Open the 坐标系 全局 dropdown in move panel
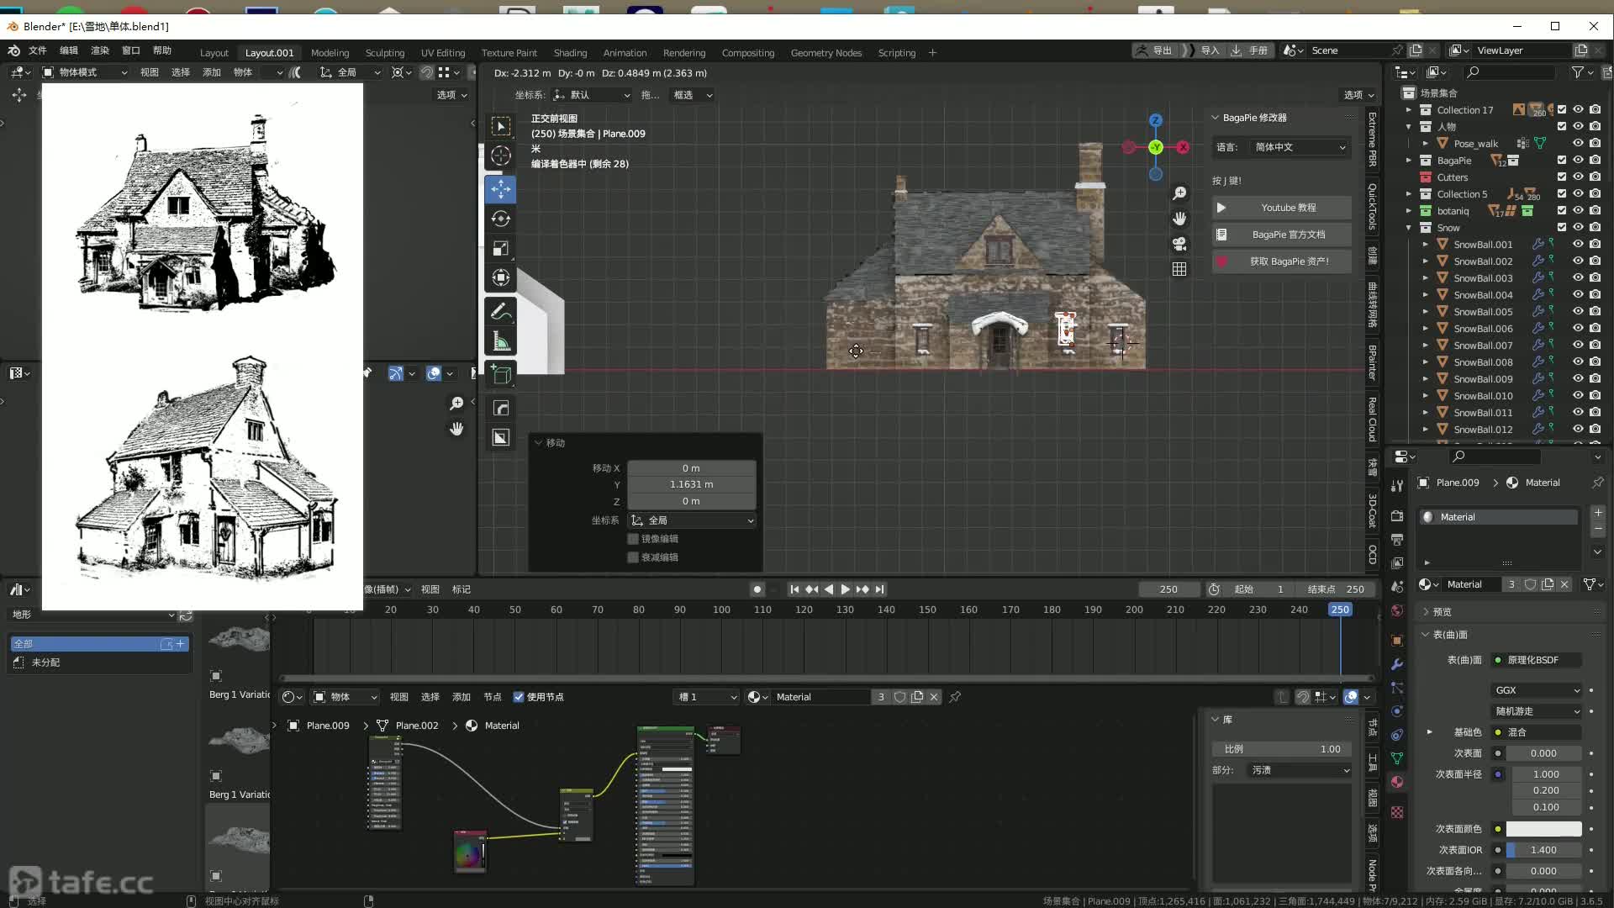Screen dimensions: 1614x908 tap(692, 520)
